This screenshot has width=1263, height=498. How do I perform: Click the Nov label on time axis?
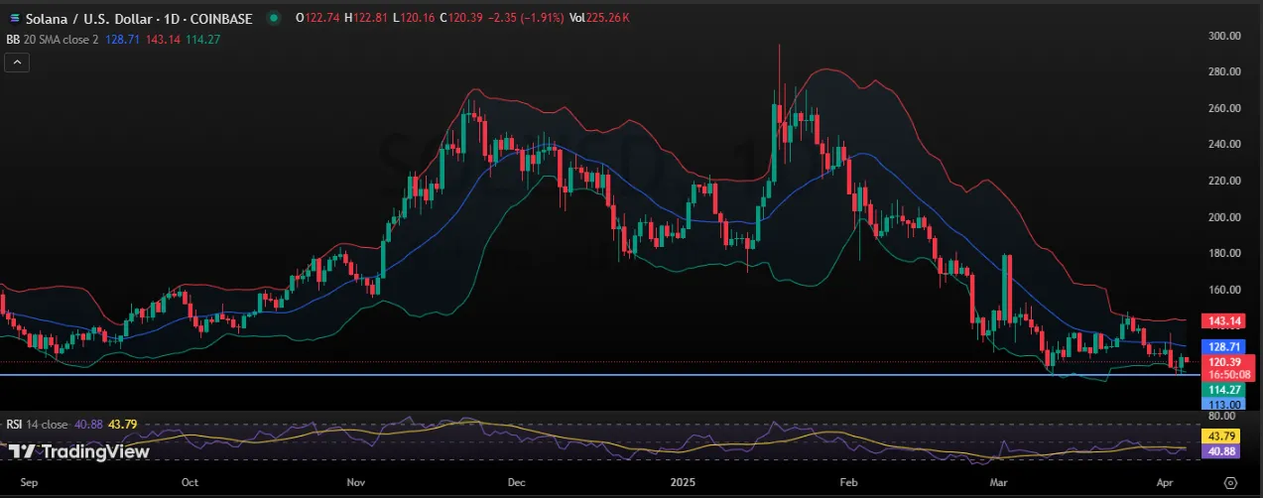(x=357, y=482)
